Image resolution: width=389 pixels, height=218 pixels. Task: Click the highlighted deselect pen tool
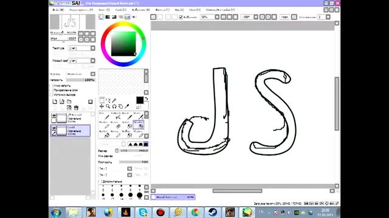[139, 125]
